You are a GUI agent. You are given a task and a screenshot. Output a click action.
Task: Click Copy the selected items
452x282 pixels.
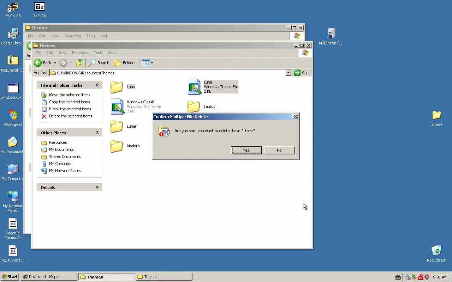[69, 102]
